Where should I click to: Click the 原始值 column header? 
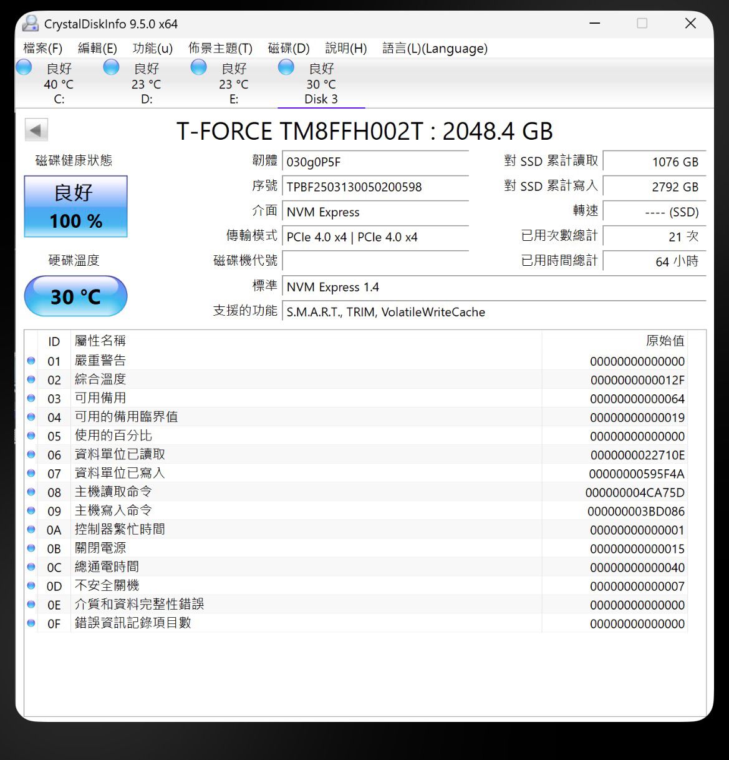point(665,341)
